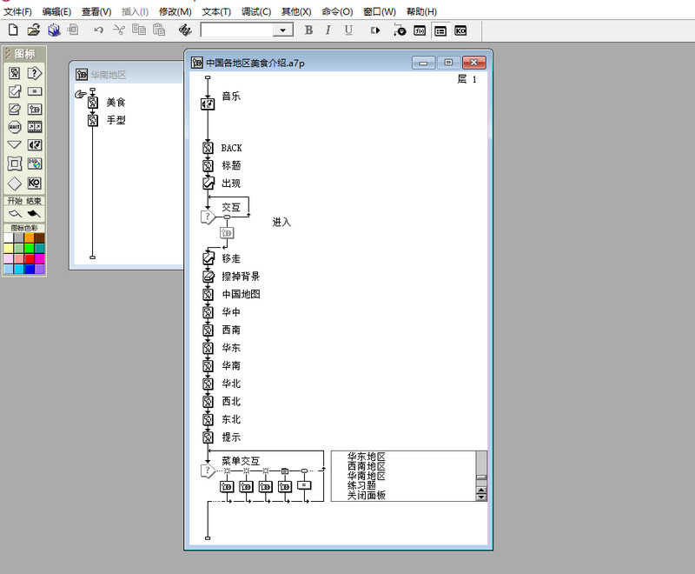The height and width of the screenshot is (574, 695).
Task: Toggle Bold text formatting
Action: point(309,30)
